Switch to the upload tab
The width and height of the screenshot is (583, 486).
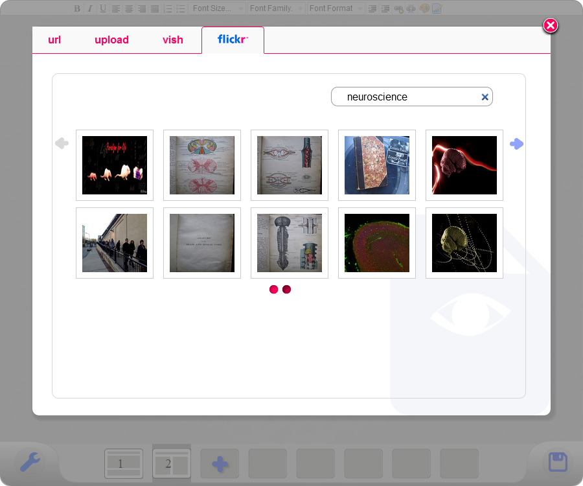(111, 40)
